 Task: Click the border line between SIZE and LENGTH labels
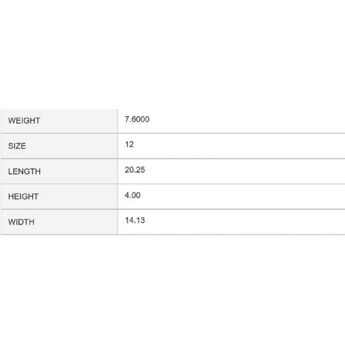(59, 158)
